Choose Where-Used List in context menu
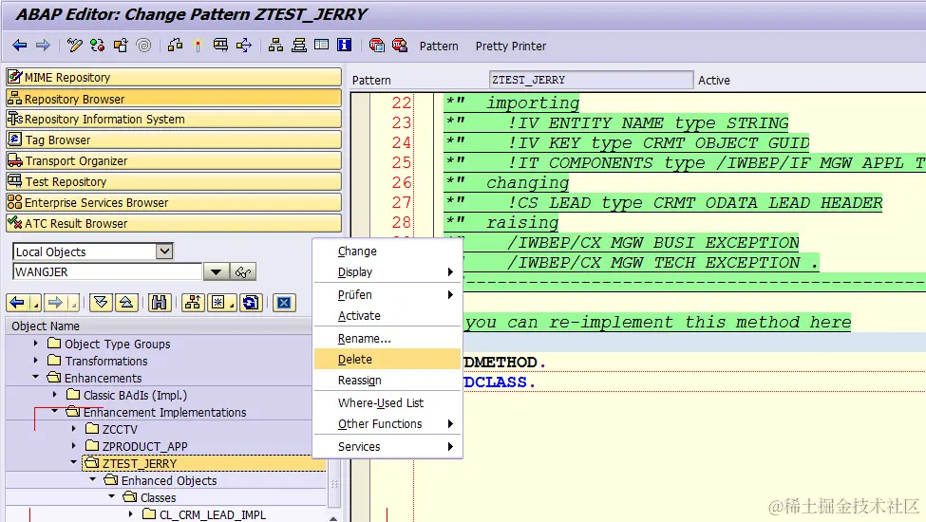 coord(387,402)
